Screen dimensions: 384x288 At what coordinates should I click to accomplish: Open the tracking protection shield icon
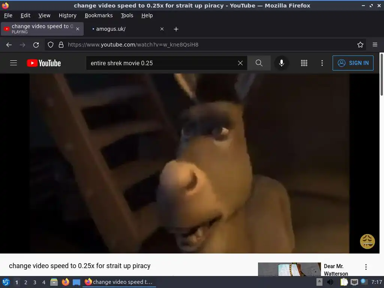(51, 45)
